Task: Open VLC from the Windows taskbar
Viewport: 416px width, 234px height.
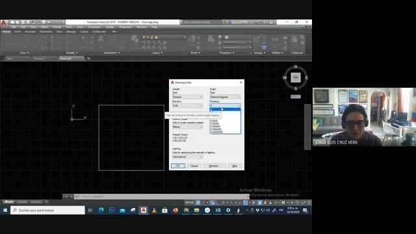Action: [154, 211]
